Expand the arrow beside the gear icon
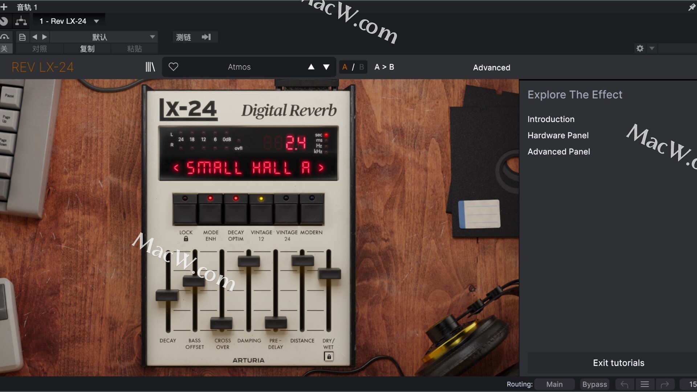Viewport: 697px width, 392px height. (652, 48)
